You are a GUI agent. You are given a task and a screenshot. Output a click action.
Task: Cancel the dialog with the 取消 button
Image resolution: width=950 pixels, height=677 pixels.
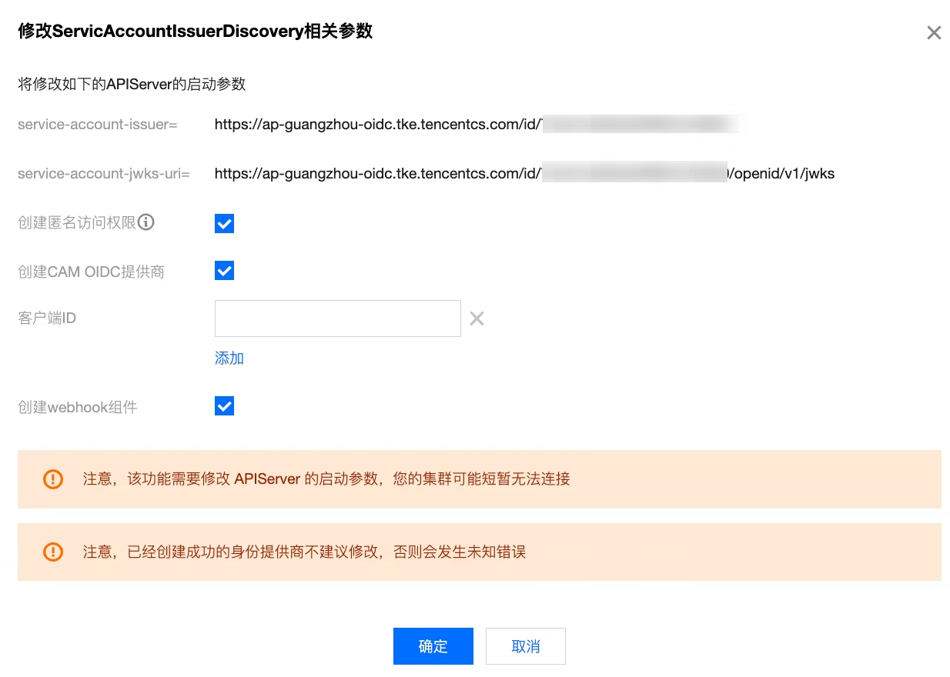pos(526,646)
